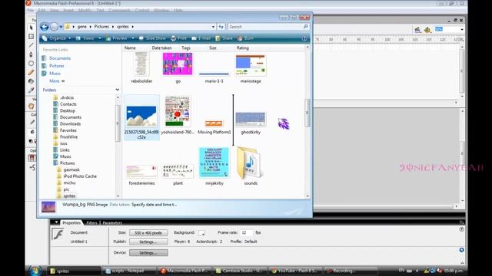Open the Views dropdown arrow
492x276 pixels.
coord(99,38)
